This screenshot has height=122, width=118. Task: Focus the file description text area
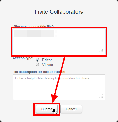(x=59, y=87)
